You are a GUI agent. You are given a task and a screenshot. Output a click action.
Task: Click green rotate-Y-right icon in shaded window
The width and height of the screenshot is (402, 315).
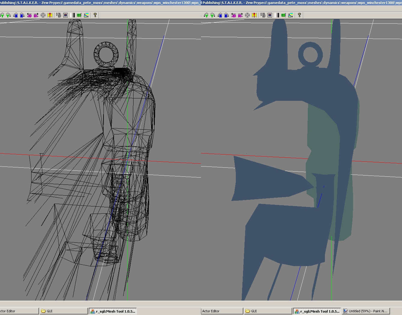point(213,15)
